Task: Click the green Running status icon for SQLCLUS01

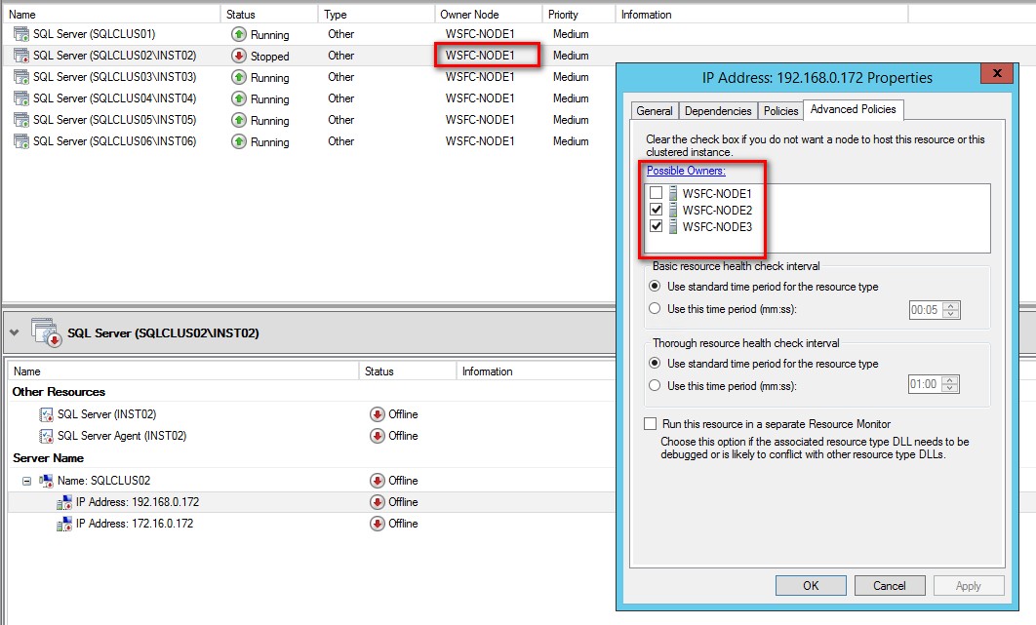Action: [239, 34]
